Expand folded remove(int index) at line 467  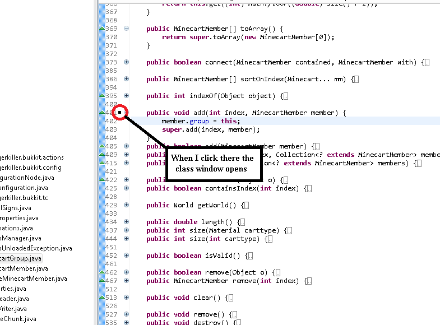126,281
